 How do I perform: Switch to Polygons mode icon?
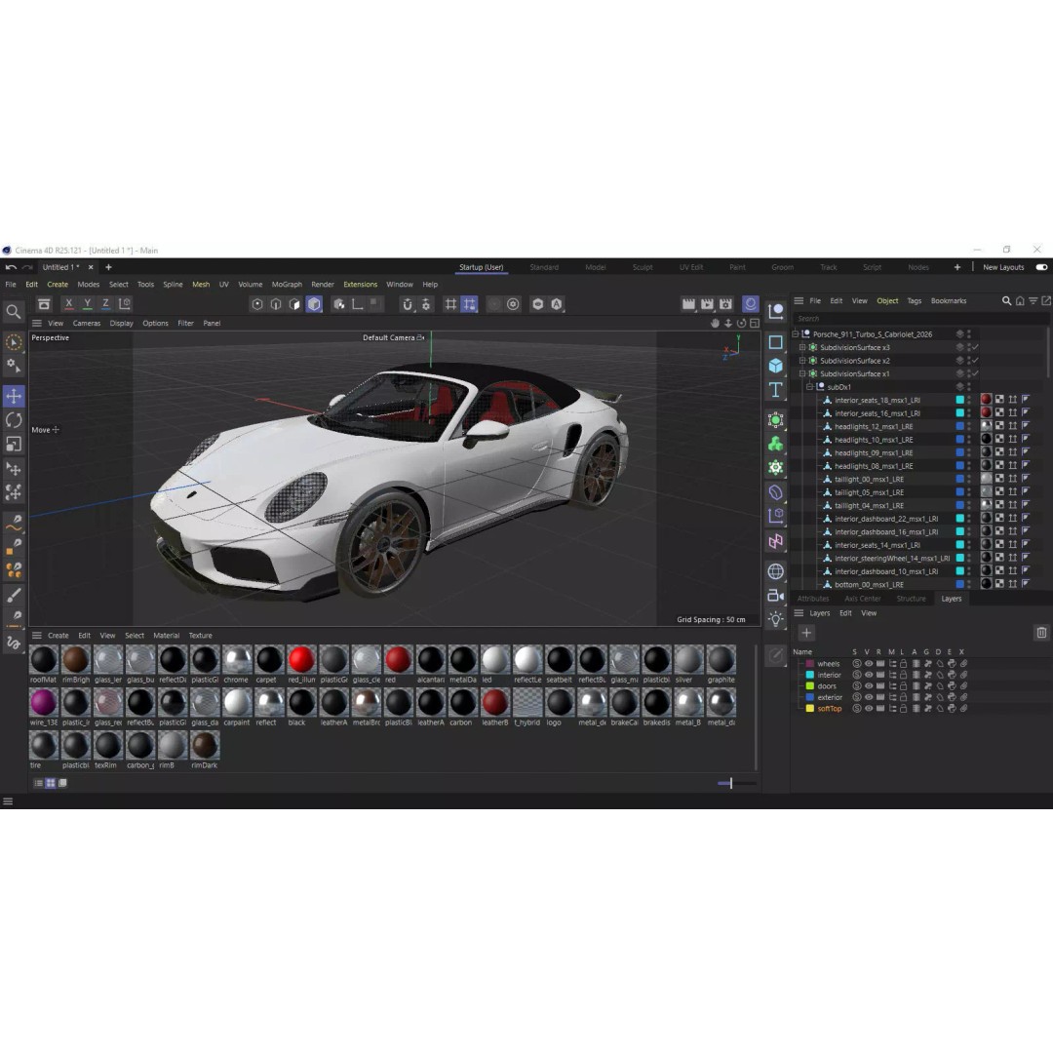click(294, 304)
